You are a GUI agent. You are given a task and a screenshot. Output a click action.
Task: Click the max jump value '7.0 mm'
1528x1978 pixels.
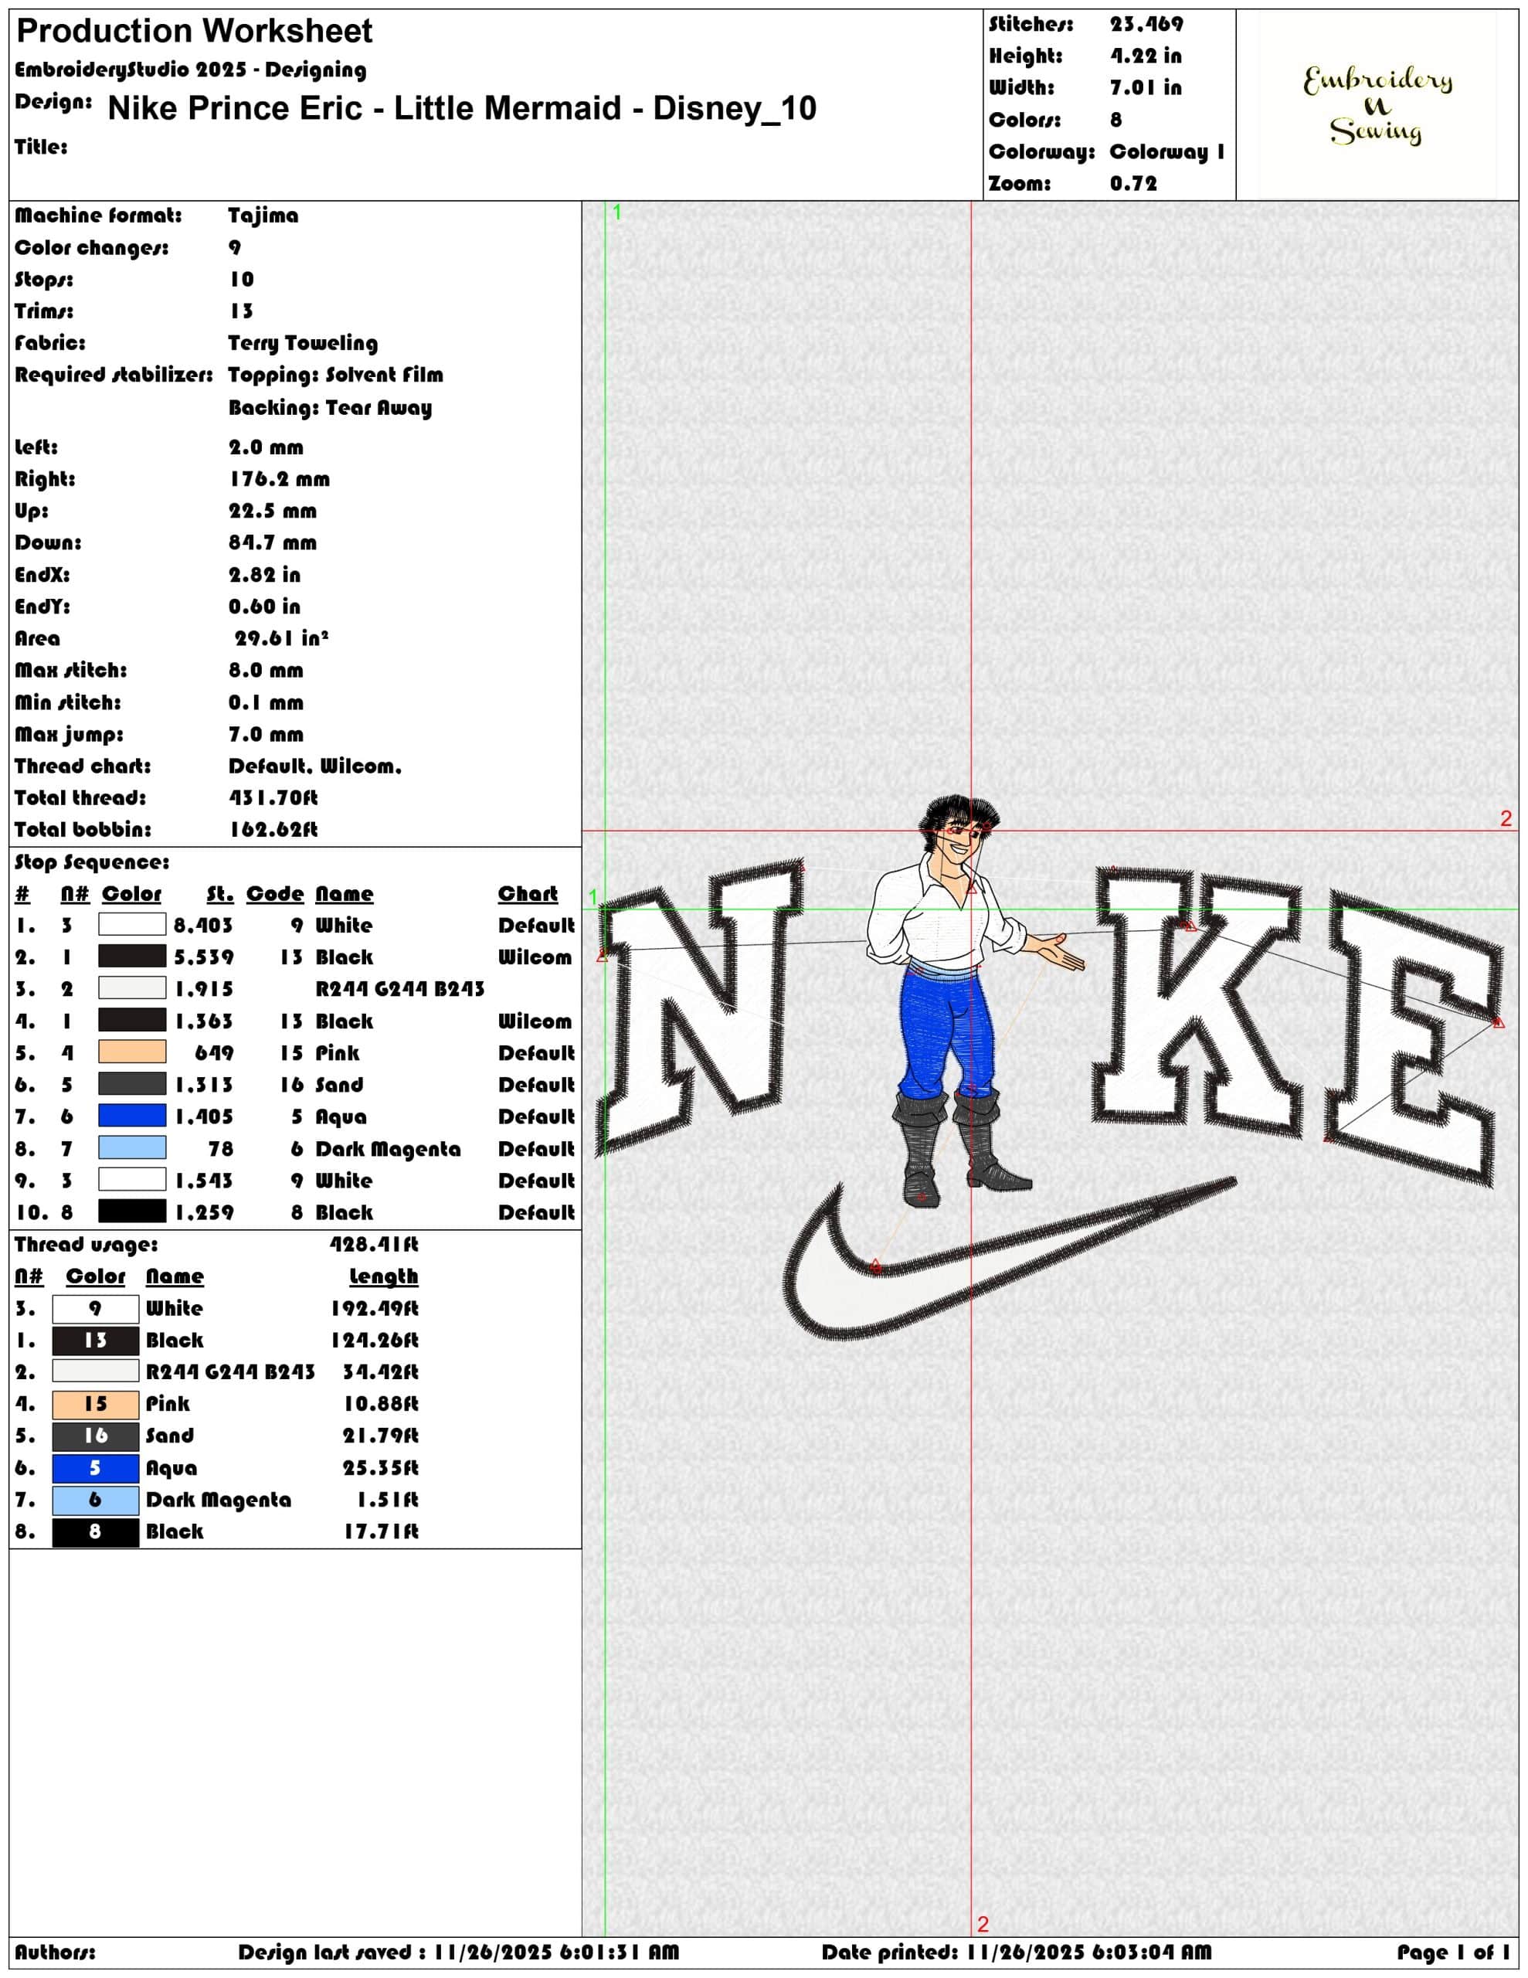[267, 735]
